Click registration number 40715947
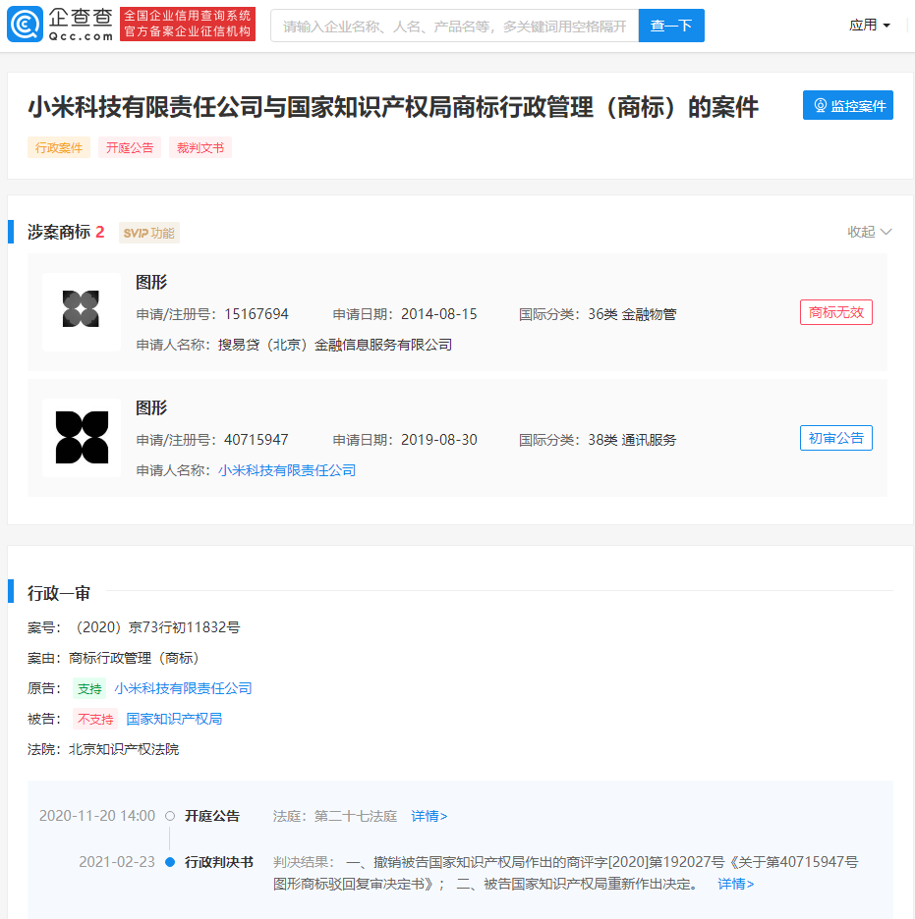The image size is (915, 919). pyautogui.click(x=257, y=440)
